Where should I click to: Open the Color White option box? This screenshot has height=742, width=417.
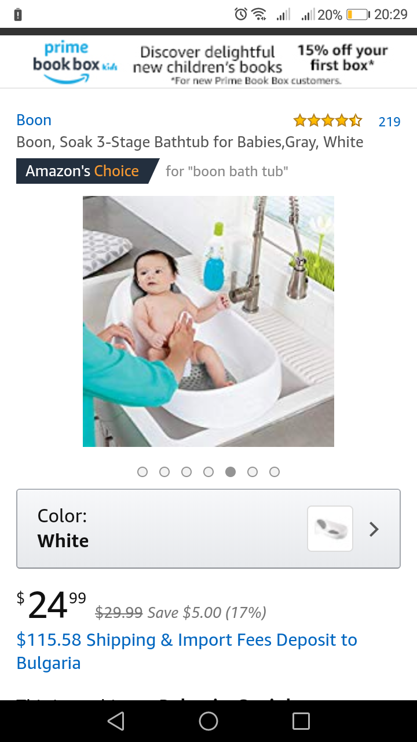pos(209,529)
